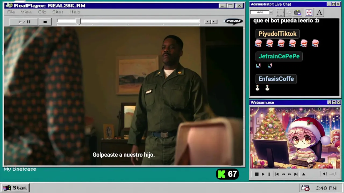Maximize the Live Chat window
The image size is (344, 193).
point(334,4)
